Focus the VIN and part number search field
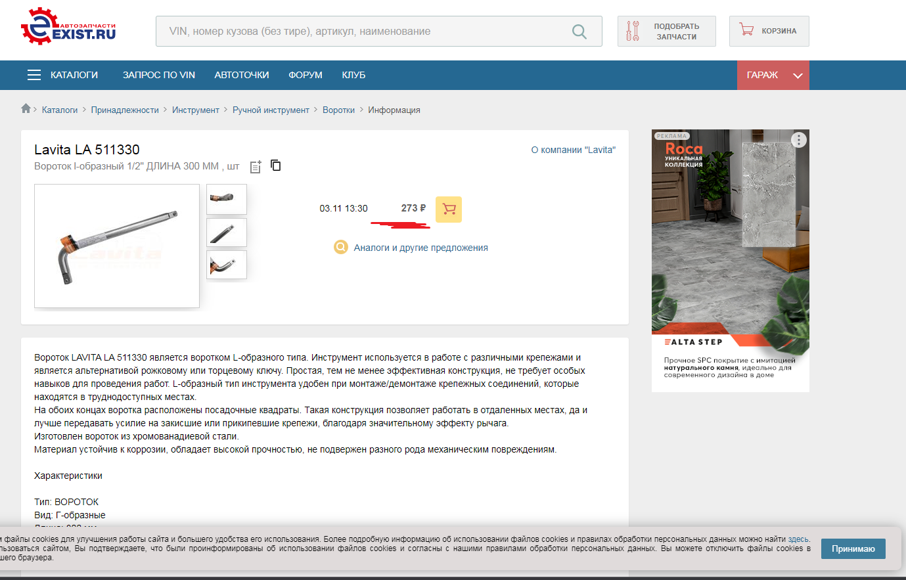 [x=379, y=32]
